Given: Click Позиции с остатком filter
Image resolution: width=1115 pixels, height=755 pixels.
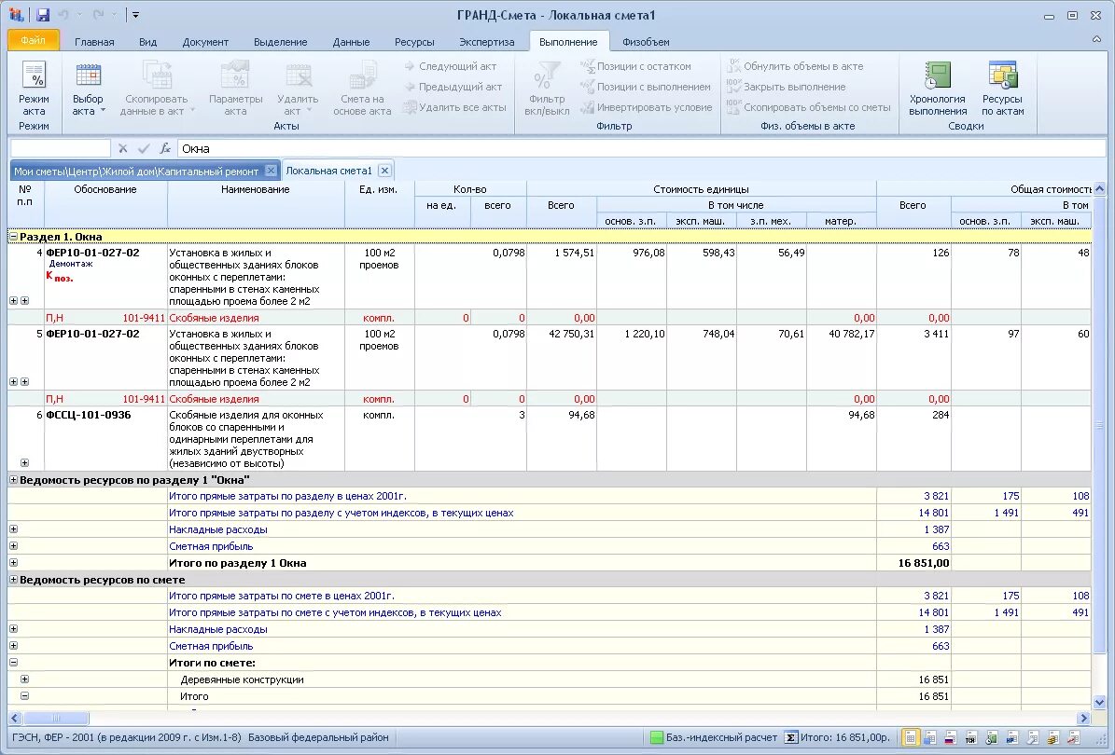Looking at the screenshot, I should click(x=636, y=66).
